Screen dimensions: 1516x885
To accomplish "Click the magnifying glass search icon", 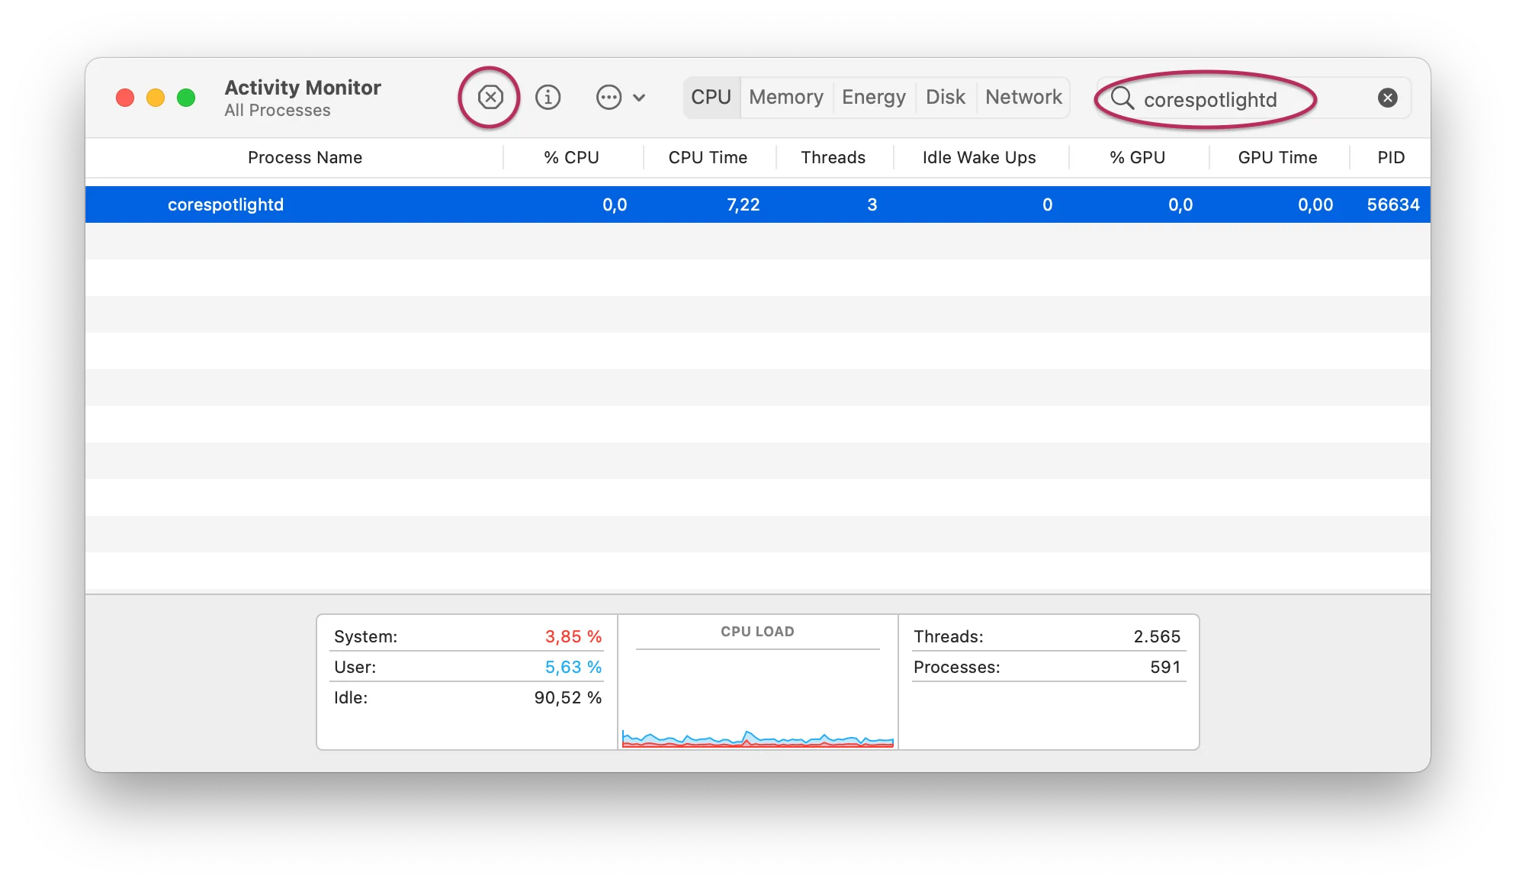I will pos(1122,98).
